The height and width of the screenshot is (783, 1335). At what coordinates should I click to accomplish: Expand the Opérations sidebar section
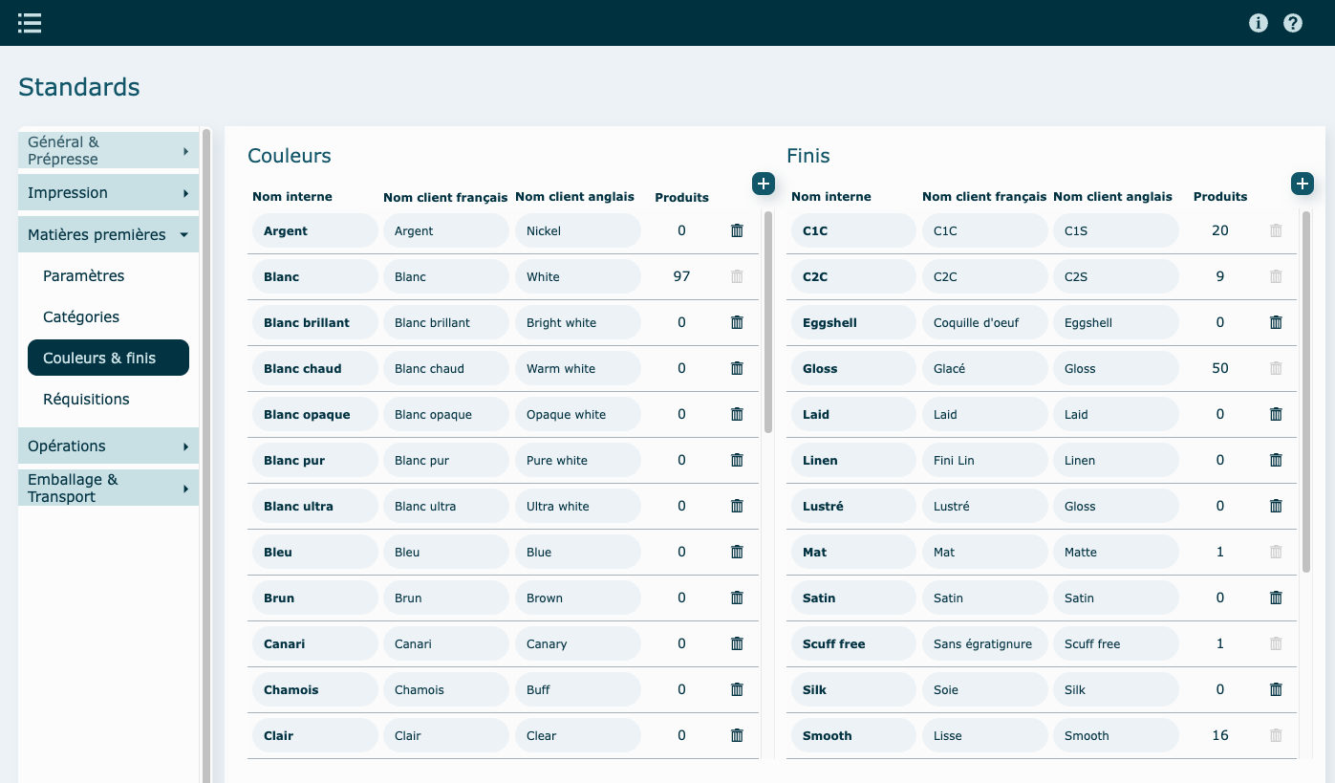click(108, 446)
